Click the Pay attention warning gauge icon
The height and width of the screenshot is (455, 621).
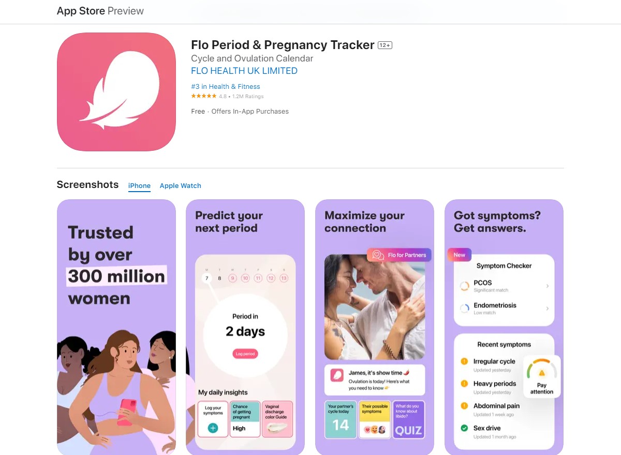(x=542, y=370)
